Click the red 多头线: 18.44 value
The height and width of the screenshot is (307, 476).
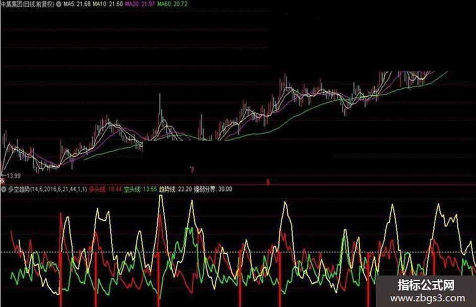(x=105, y=189)
